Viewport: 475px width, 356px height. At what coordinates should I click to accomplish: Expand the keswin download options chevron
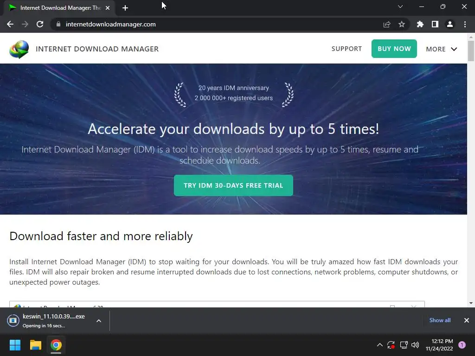99,321
